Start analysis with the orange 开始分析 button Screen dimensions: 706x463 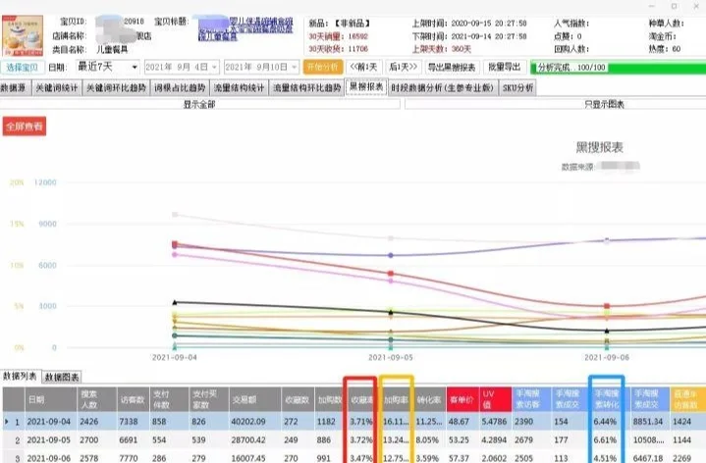pyautogui.click(x=323, y=67)
